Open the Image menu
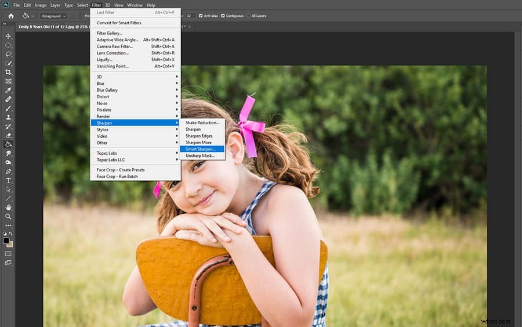The height and width of the screenshot is (327, 522). click(x=41, y=5)
